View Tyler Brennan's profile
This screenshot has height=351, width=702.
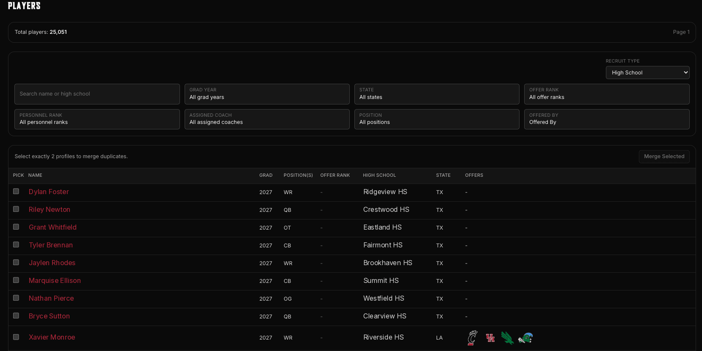[x=51, y=245]
